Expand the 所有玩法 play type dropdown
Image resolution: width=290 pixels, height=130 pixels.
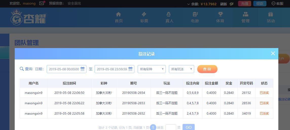click(x=181, y=69)
